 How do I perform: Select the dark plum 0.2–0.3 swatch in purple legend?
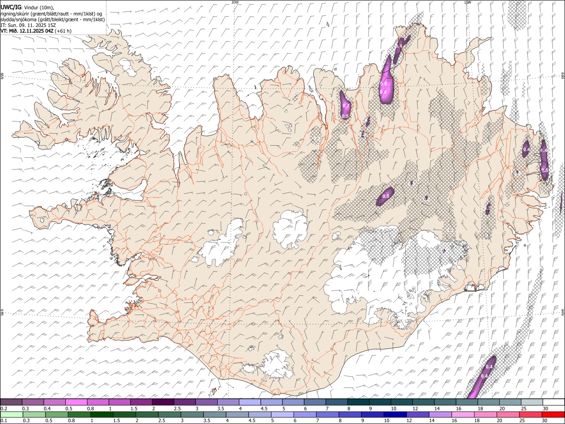[x=11, y=402]
